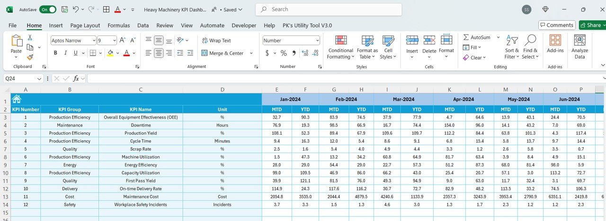Toggle Middle Align vertical alignment
This screenshot has height=221, width=606.
[159, 41]
